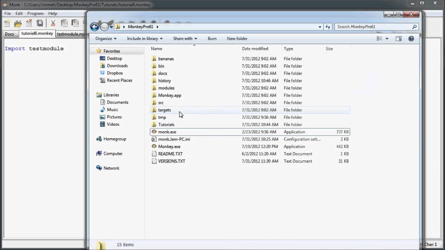Click the Burn button

click(x=212, y=39)
